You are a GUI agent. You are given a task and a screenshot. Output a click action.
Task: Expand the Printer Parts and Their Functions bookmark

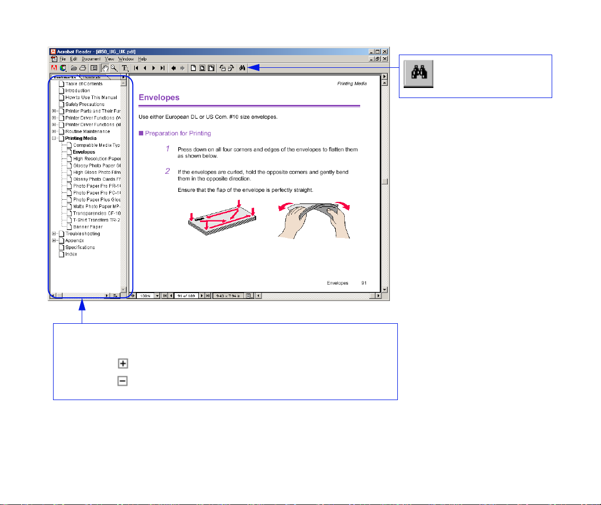(x=54, y=111)
